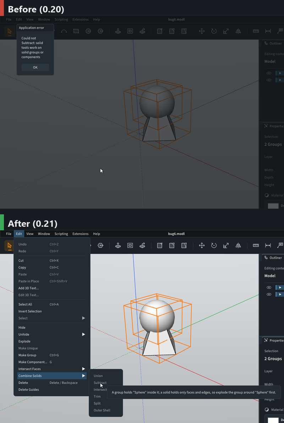Click "2 Groups" text in After Properties
The width and height of the screenshot is (284, 423).
click(273, 359)
